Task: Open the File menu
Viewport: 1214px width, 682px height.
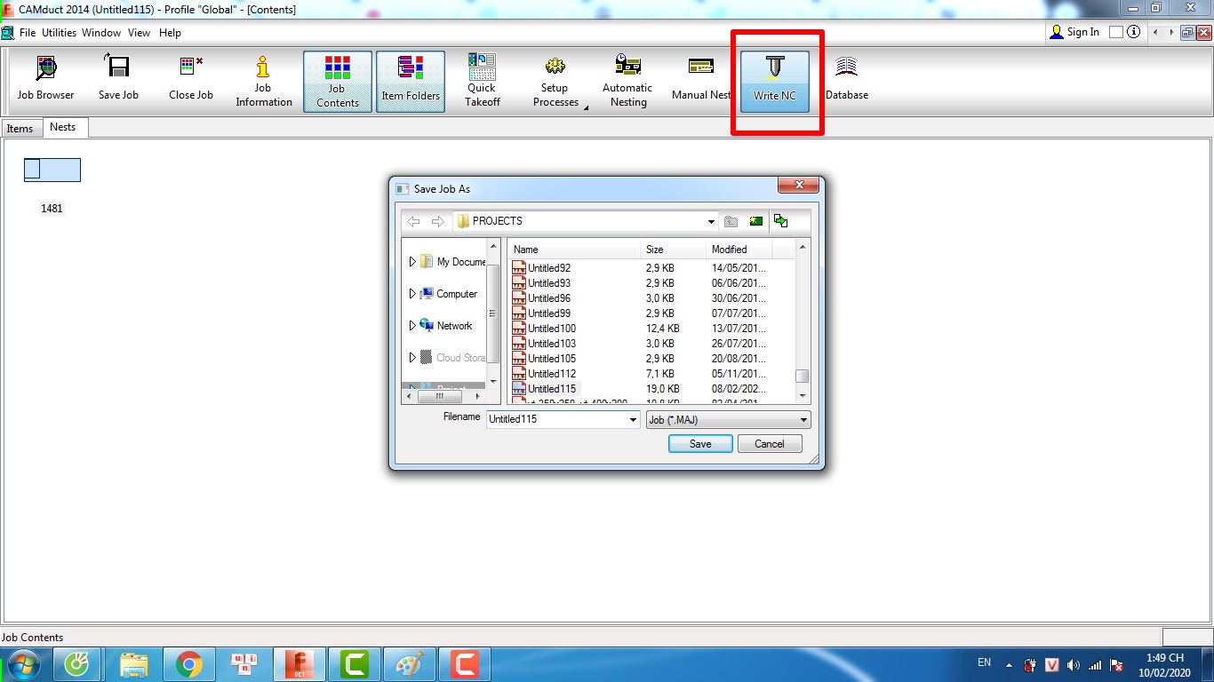Action: pyautogui.click(x=28, y=33)
